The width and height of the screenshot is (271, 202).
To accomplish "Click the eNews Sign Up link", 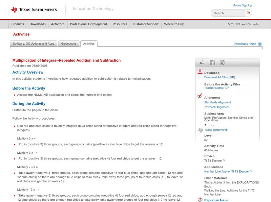I will click(x=242, y=5).
